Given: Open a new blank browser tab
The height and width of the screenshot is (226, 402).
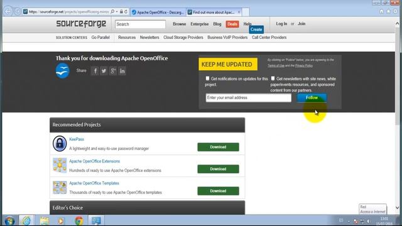Looking at the screenshot, I should tap(246, 12).
